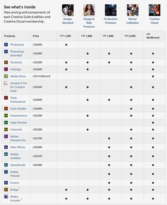Open the Encore product link

pyautogui.click(x=14, y=183)
